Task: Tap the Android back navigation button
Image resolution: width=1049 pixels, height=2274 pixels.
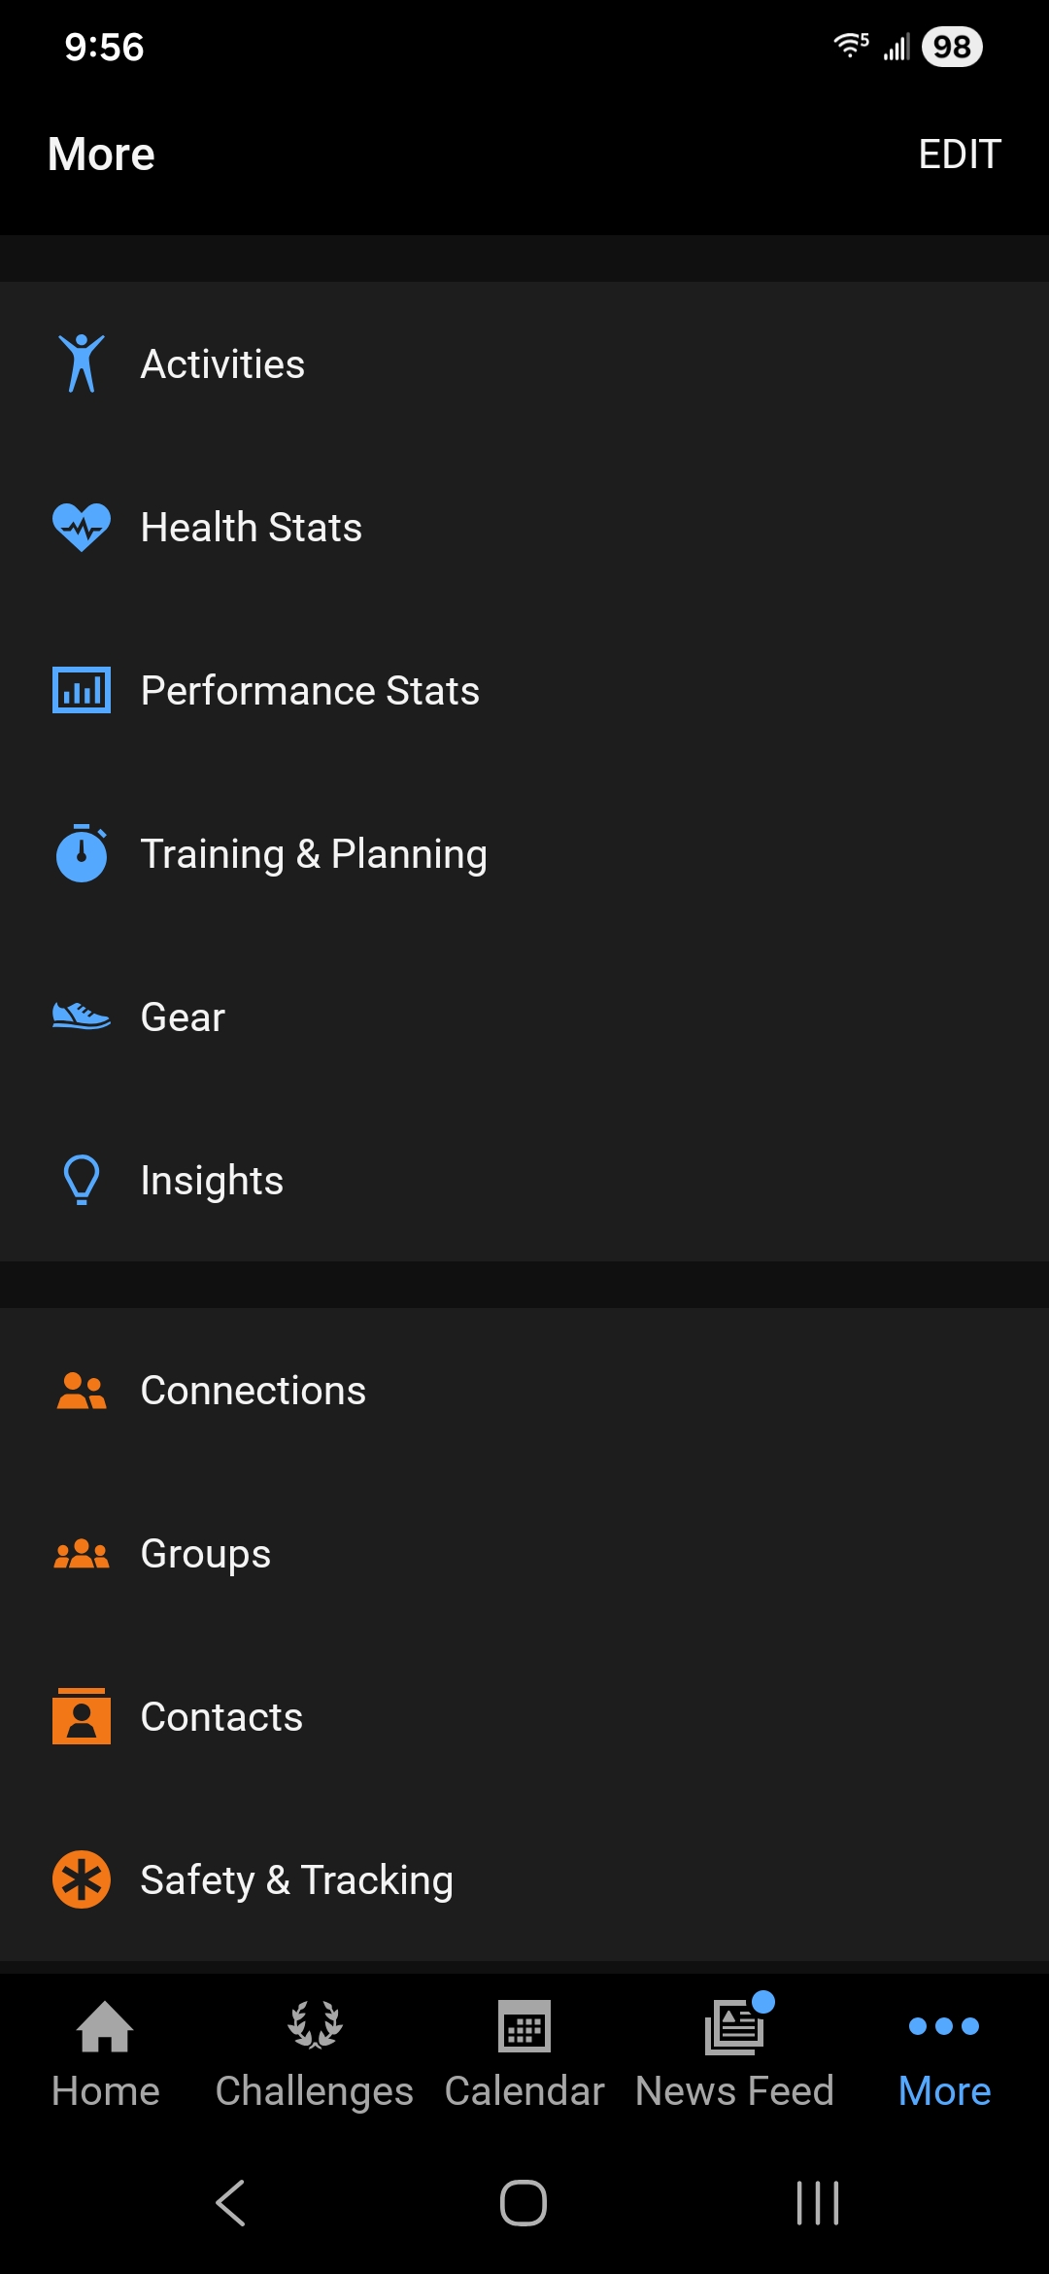Action: point(231,2203)
